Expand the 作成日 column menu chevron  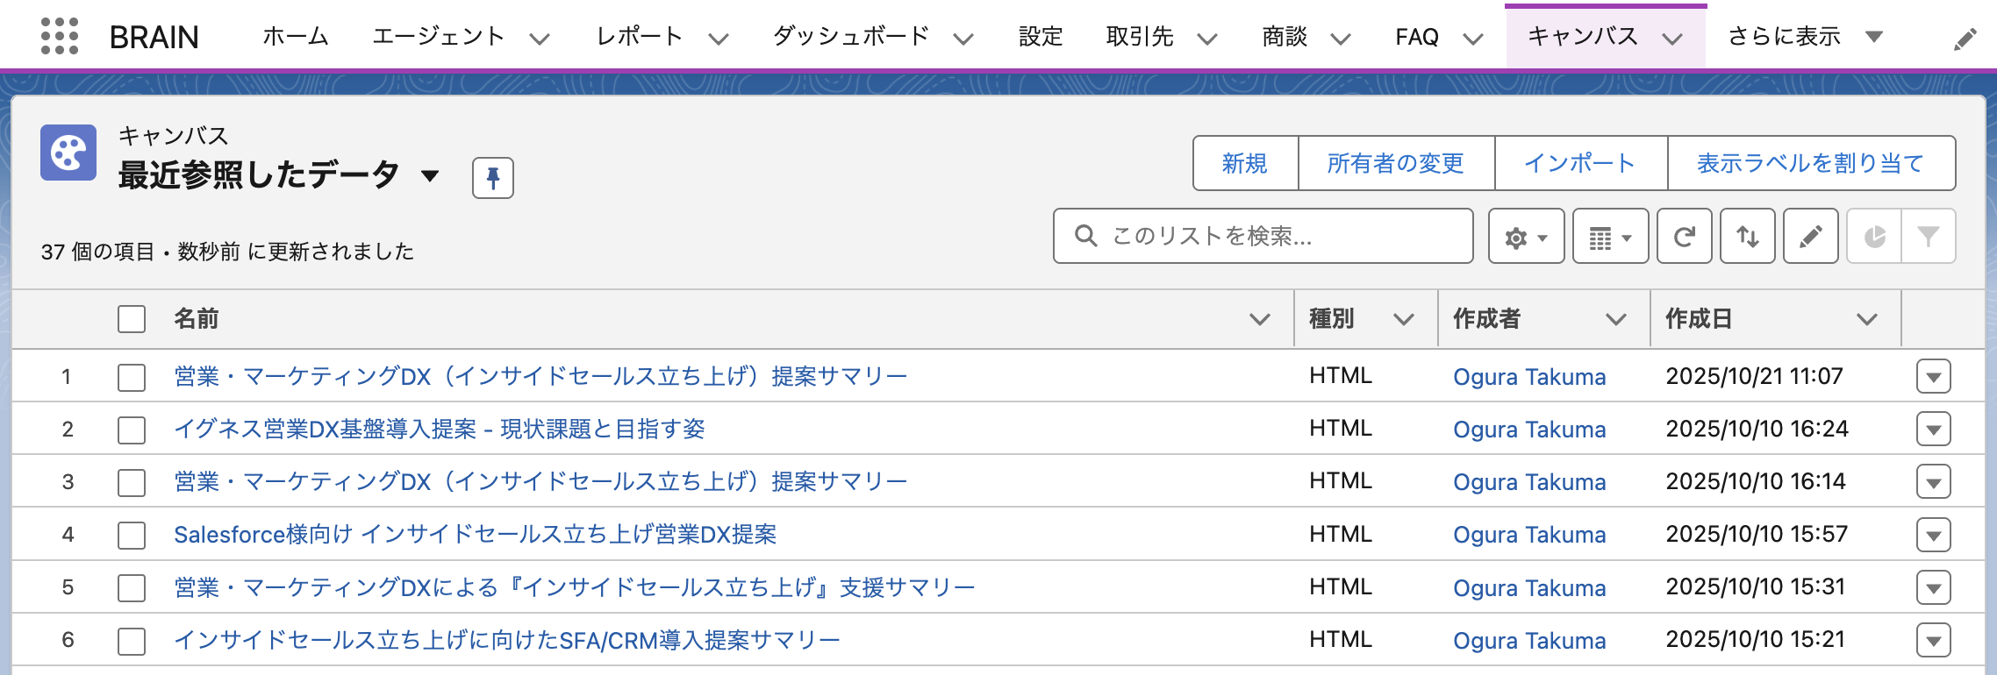click(x=1866, y=320)
